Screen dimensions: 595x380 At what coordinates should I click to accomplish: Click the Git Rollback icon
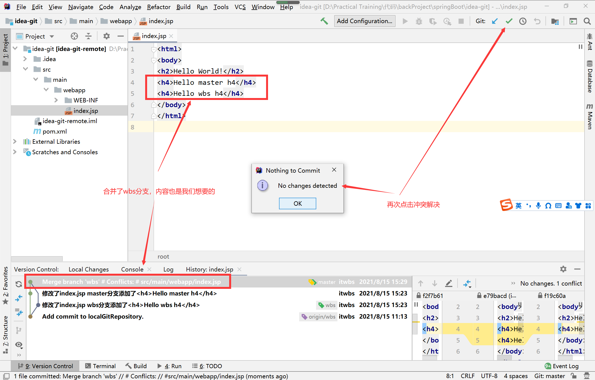tap(537, 21)
